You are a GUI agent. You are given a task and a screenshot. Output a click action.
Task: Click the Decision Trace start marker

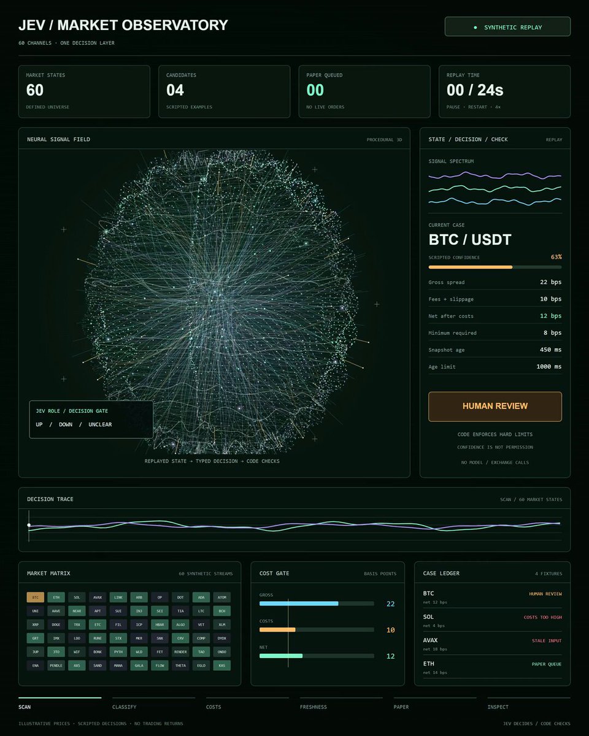pos(29,525)
